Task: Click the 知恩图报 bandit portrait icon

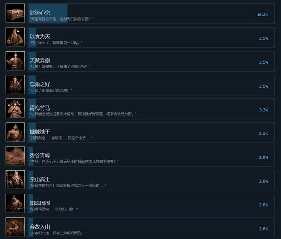Action: coord(15,203)
